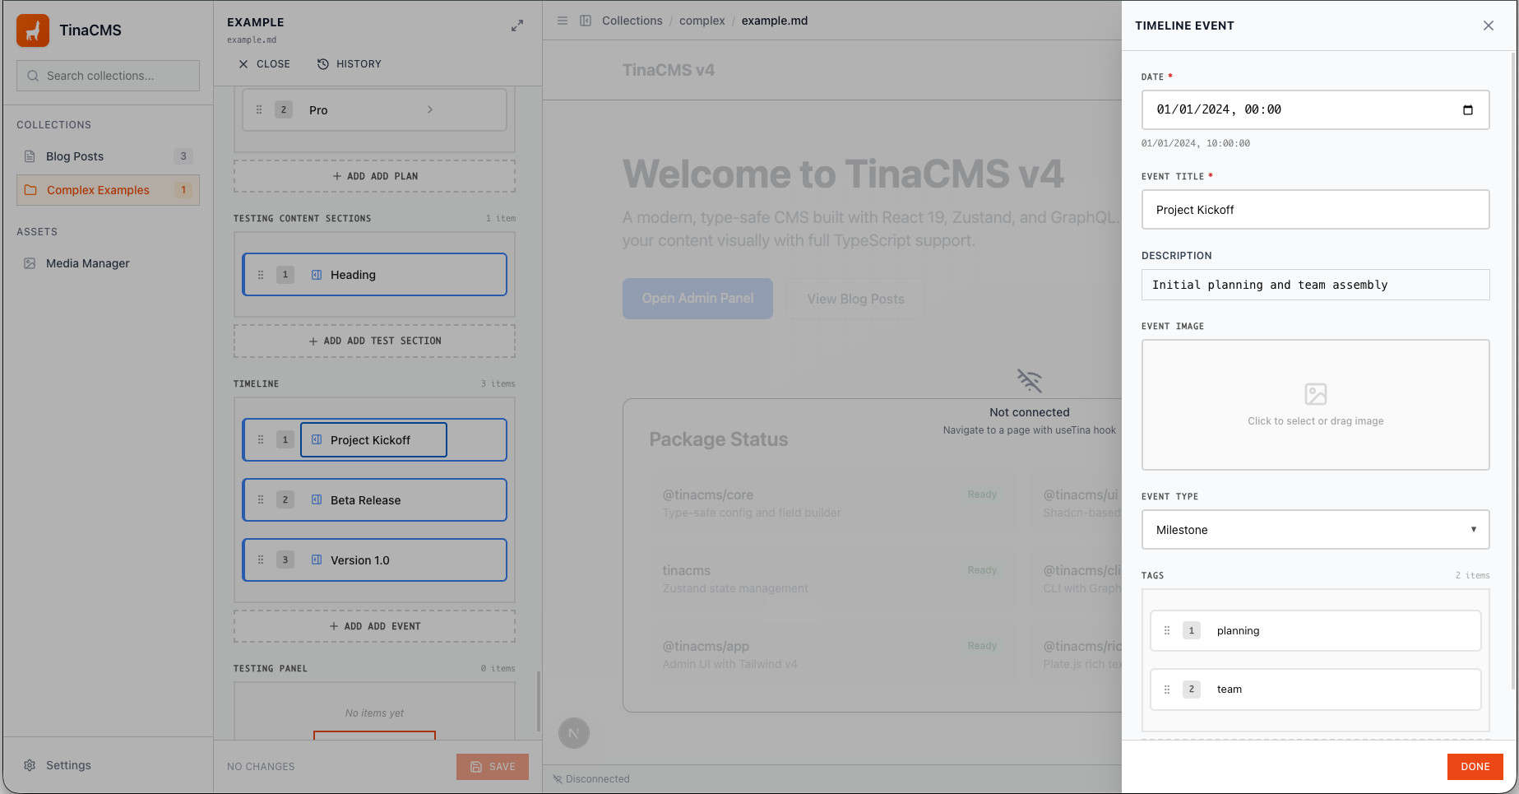Click the Event Title field Project Kickoff

click(1316, 210)
